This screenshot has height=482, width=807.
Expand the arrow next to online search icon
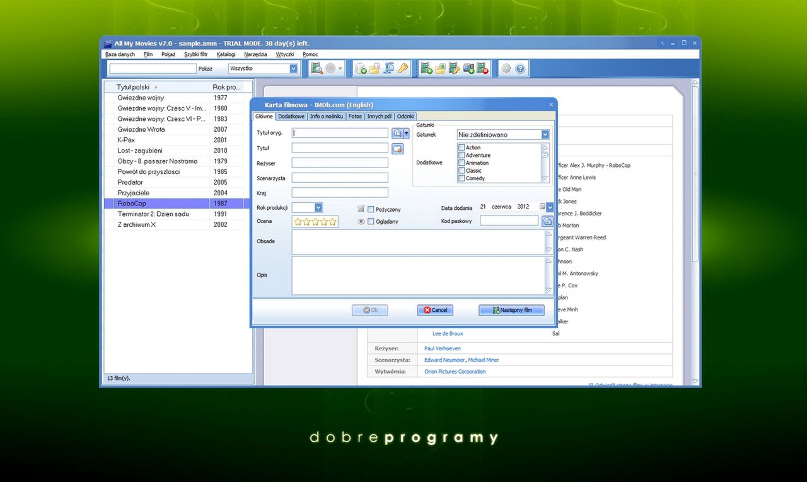(407, 133)
